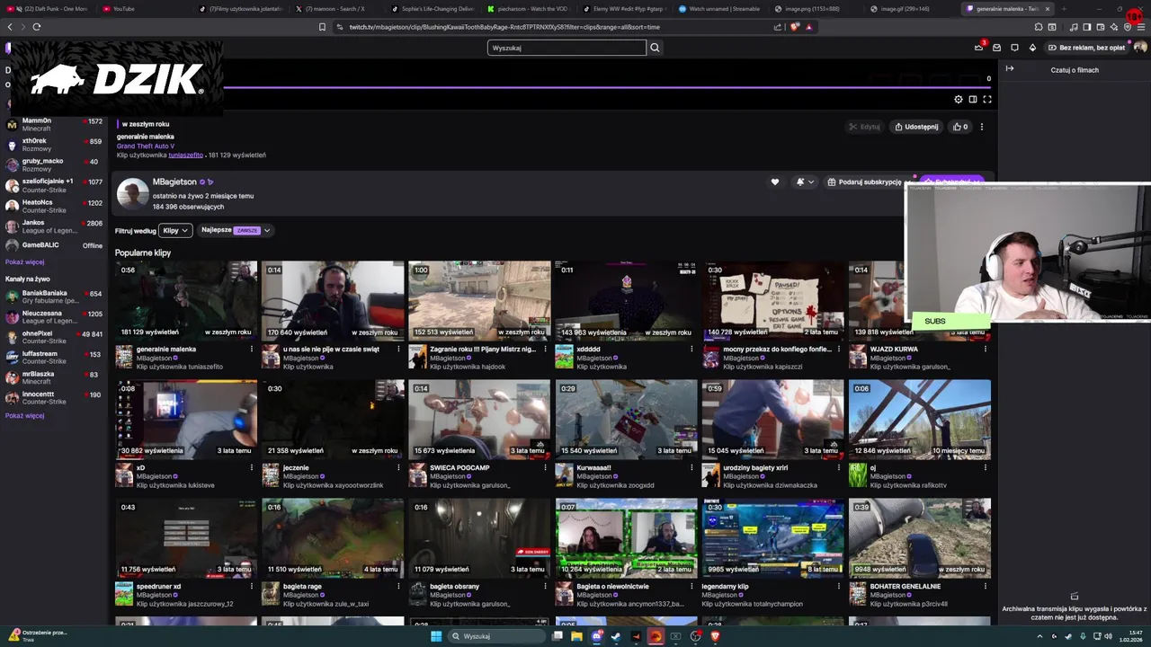The width and height of the screenshot is (1151, 647).
Task: Click Windows taskbar search box
Action: click(497, 636)
